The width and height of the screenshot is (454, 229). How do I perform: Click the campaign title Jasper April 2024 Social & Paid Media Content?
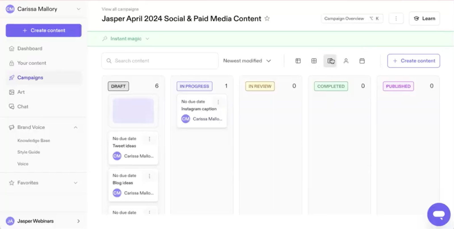point(181,18)
